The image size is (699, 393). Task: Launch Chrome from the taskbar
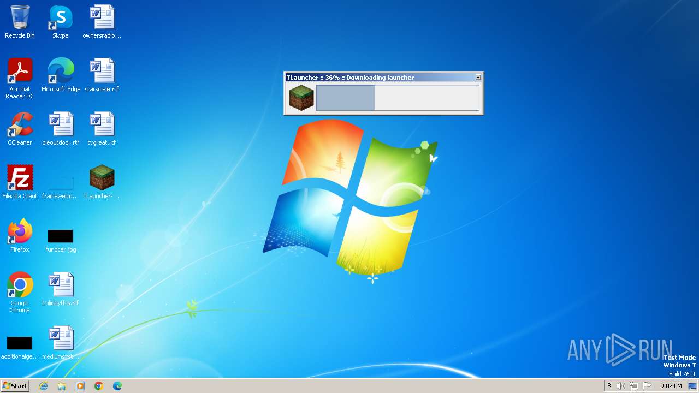click(99, 386)
